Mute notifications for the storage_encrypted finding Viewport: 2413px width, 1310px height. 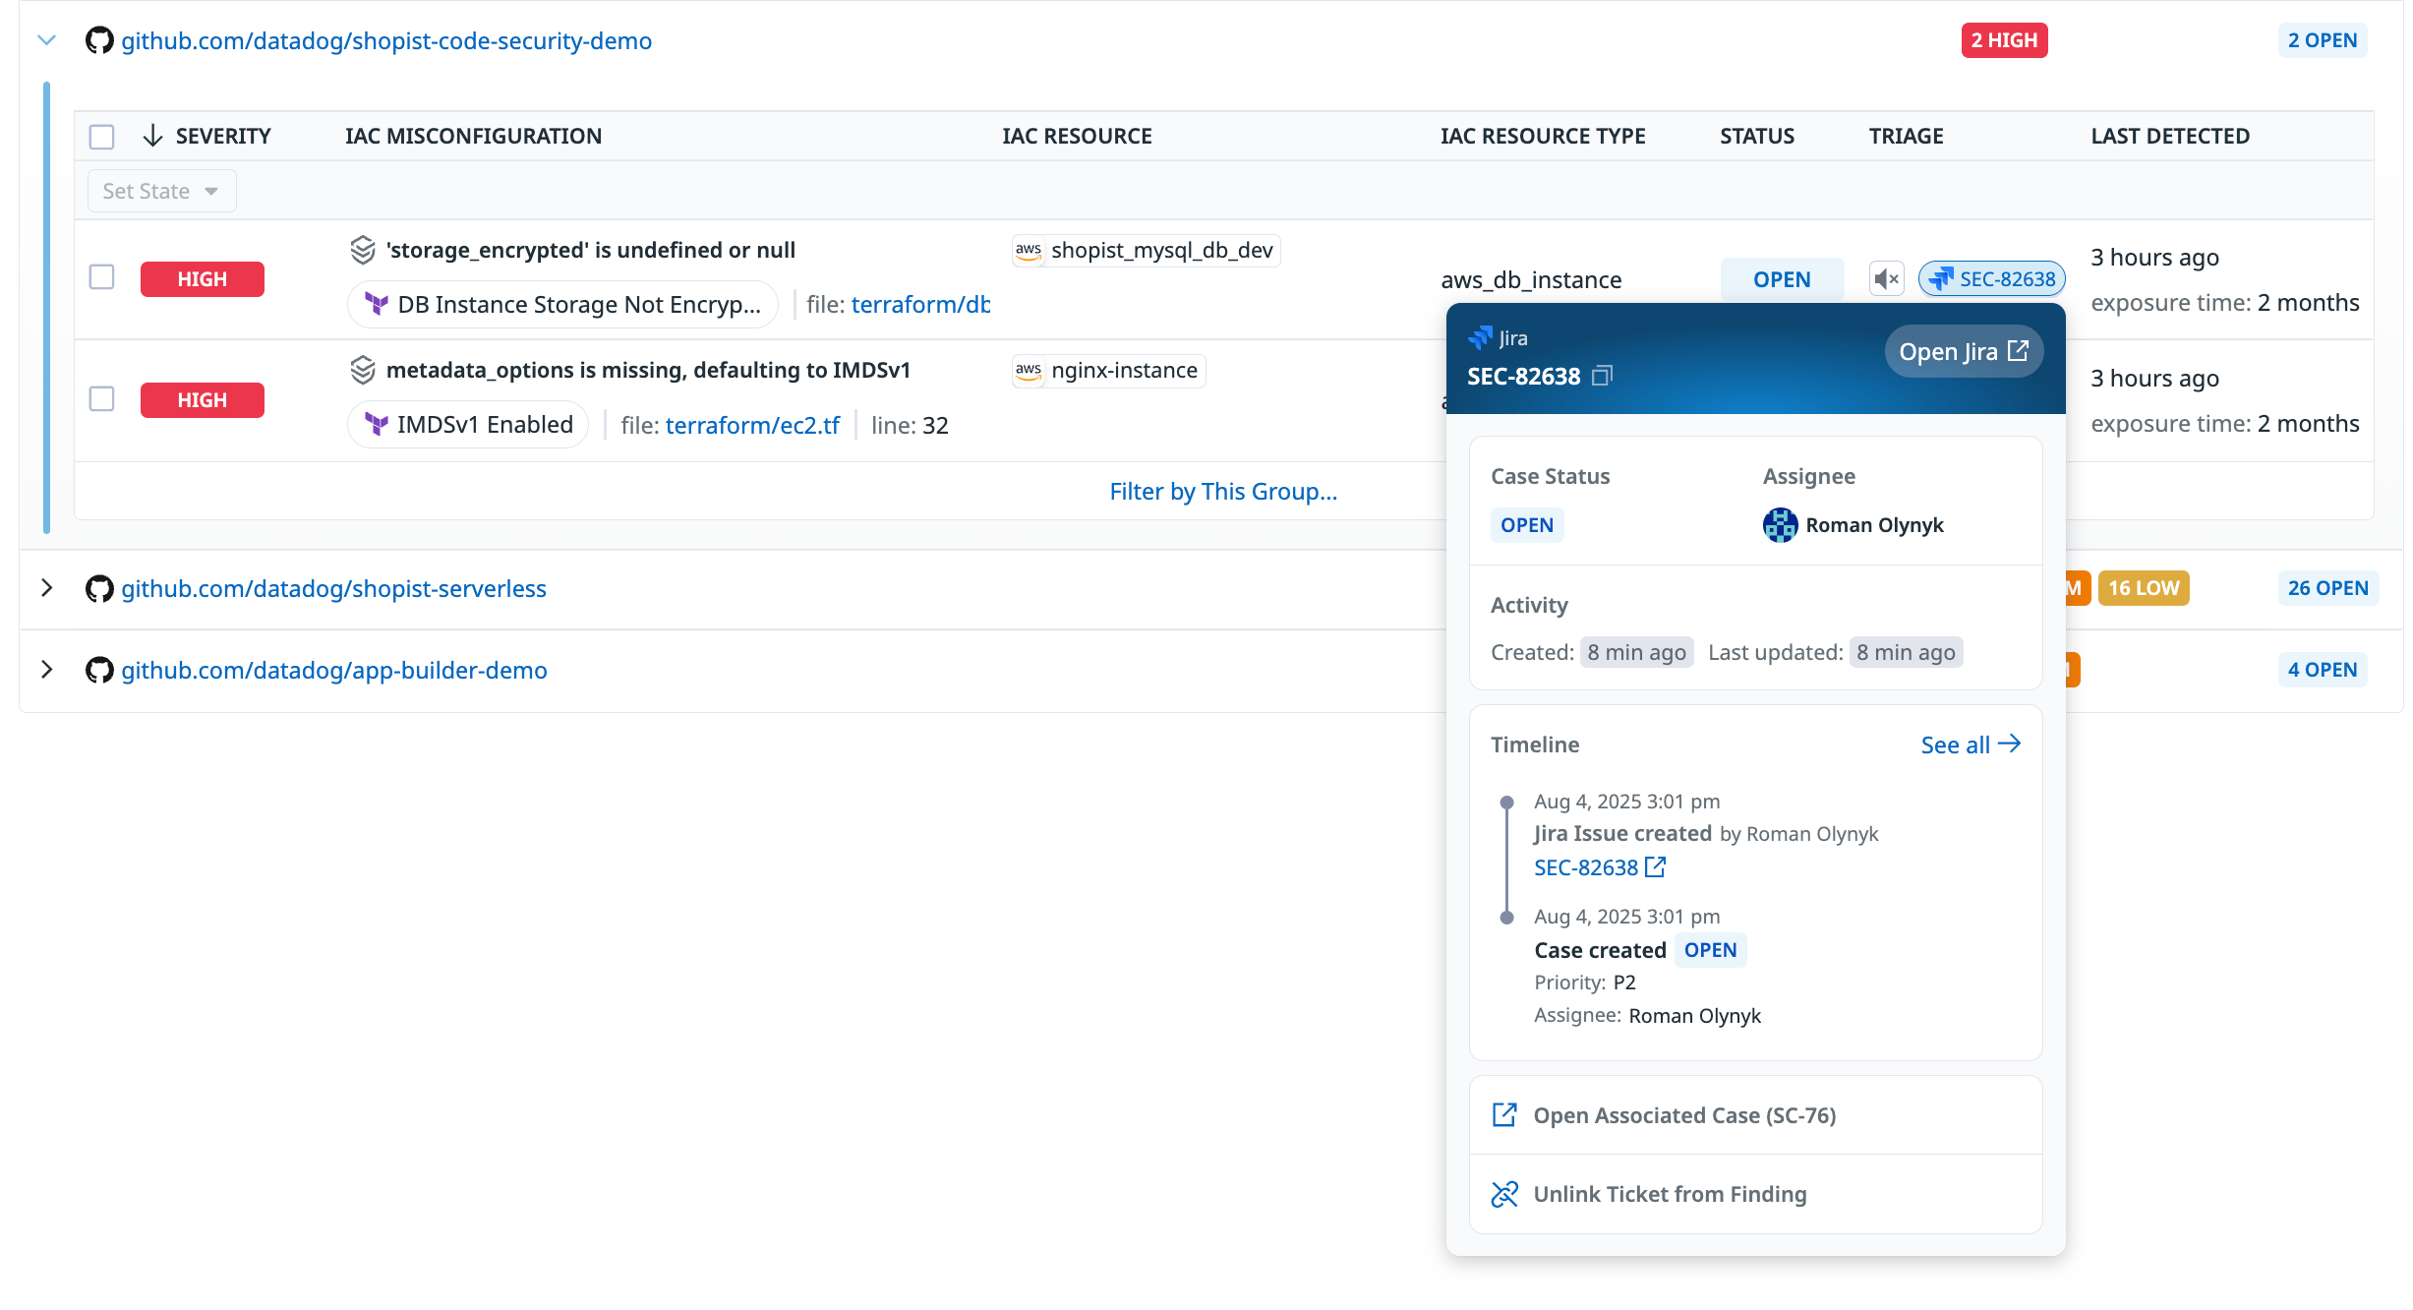[1887, 278]
